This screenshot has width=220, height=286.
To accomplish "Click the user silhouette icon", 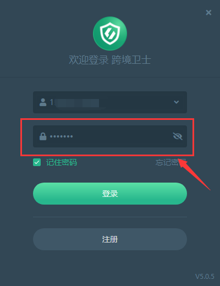I will tap(43, 102).
